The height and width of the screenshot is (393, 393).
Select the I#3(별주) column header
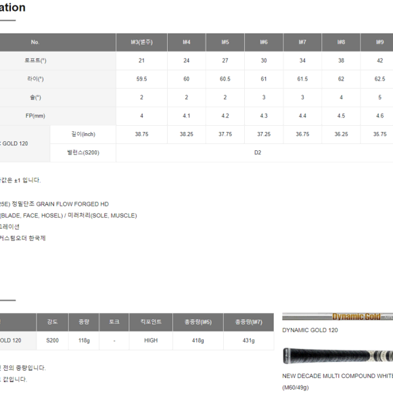click(141, 42)
